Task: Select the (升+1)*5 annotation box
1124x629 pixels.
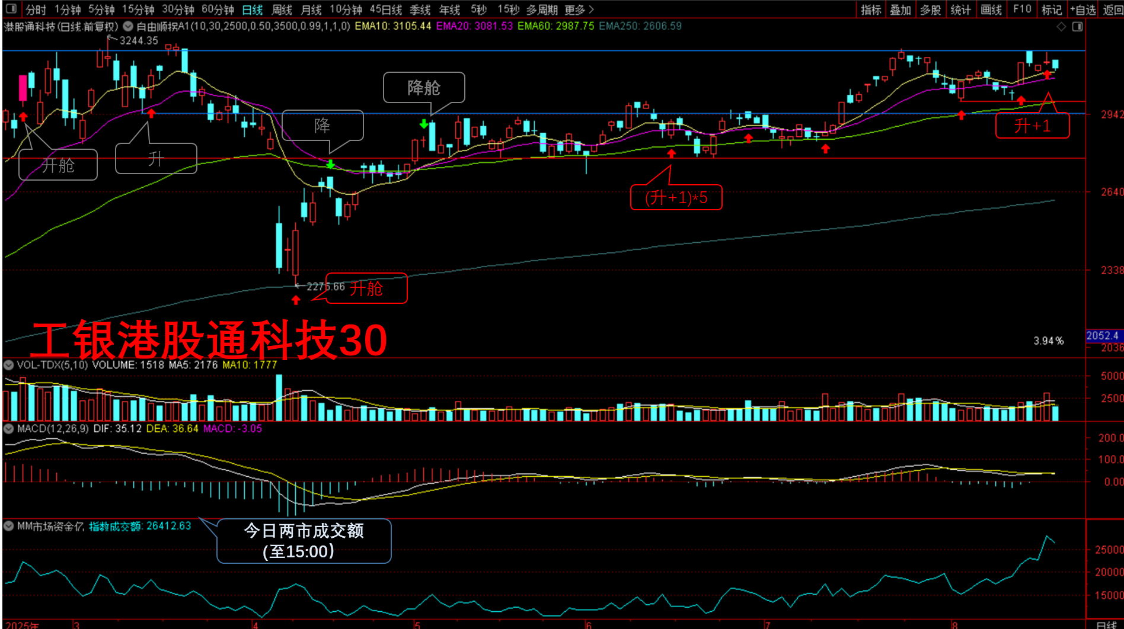Action: pos(676,197)
